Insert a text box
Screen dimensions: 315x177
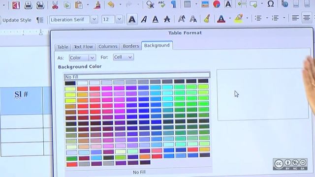point(228,4)
